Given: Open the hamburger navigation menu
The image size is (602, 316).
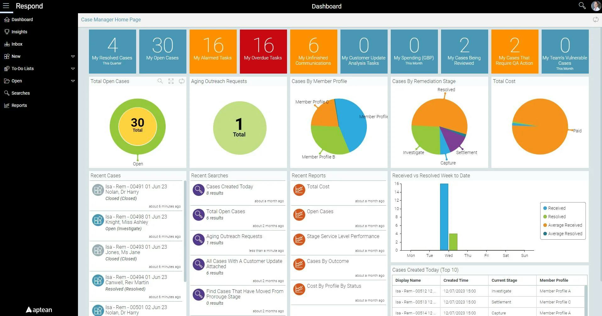Looking at the screenshot, I should point(6,6).
